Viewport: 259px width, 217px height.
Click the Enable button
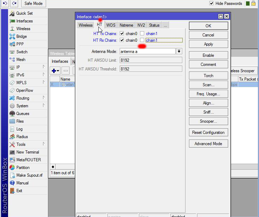[209, 55]
